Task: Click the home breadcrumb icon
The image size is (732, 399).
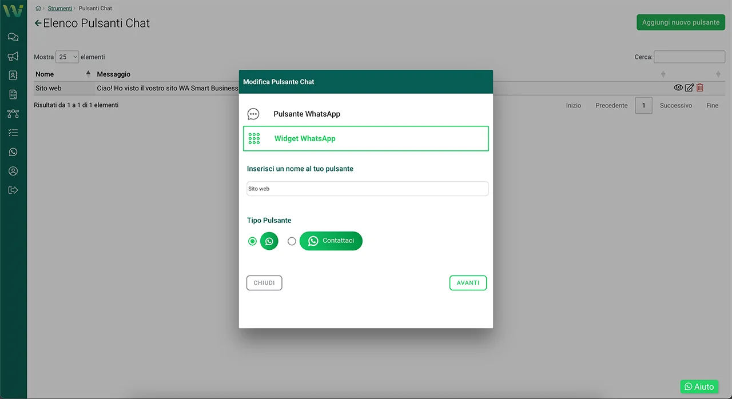Action: 38,9
